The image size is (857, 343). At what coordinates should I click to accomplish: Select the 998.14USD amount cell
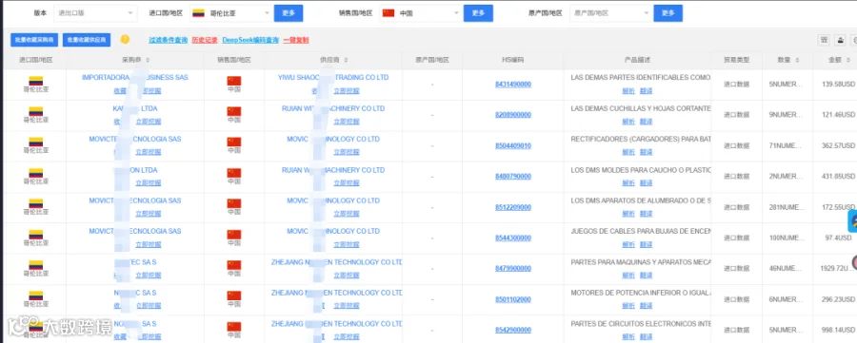(x=838, y=331)
